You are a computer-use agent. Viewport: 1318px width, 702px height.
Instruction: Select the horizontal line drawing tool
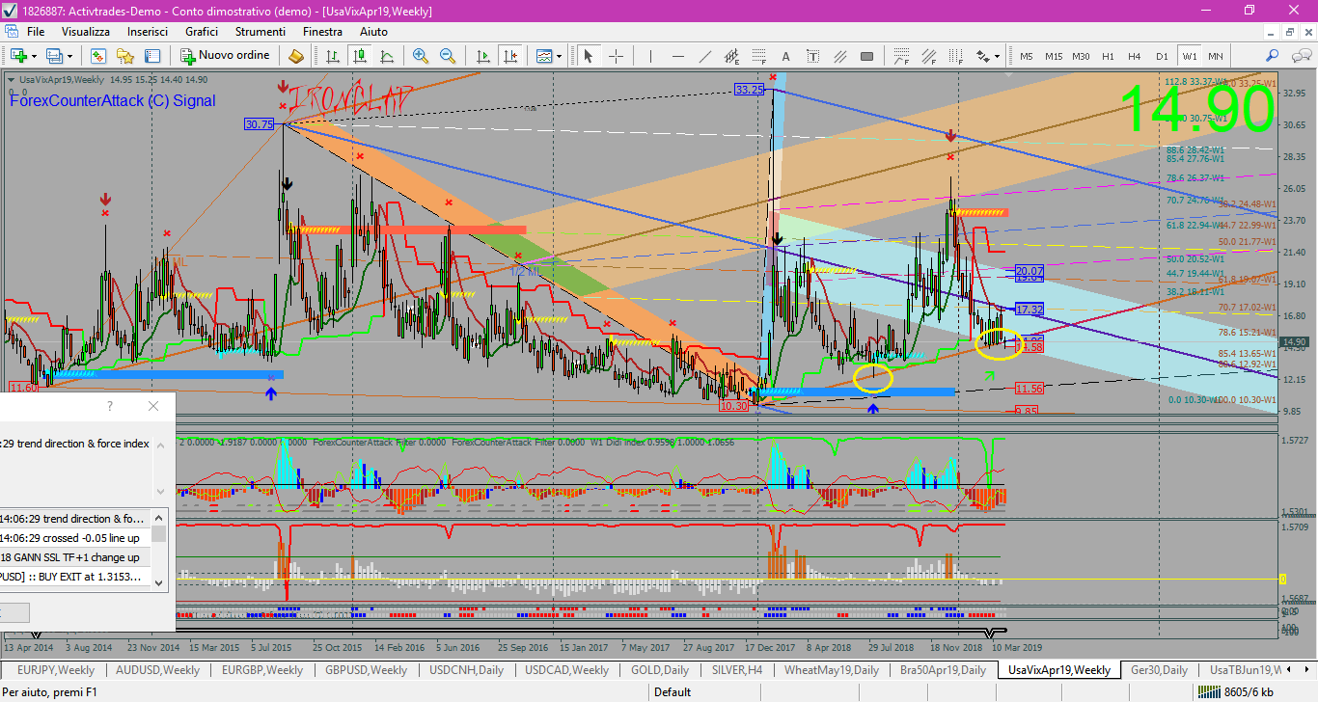678,56
